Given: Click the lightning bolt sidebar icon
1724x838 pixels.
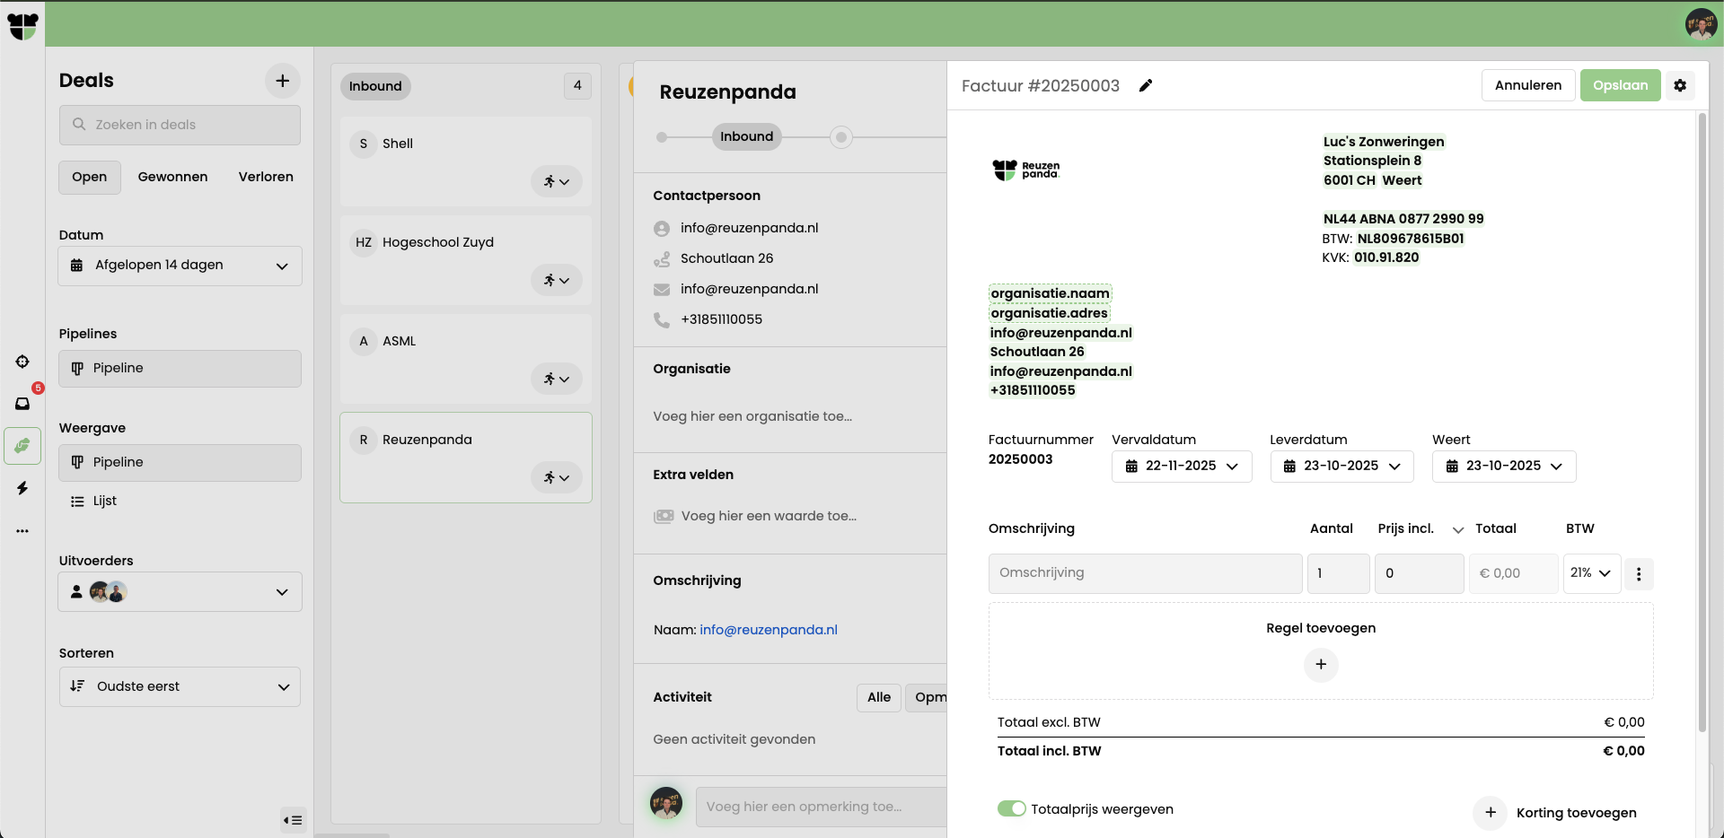Looking at the screenshot, I should point(22,488).
